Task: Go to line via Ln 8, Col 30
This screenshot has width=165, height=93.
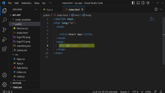Action: pyautogui.click(x=105, y=92)
